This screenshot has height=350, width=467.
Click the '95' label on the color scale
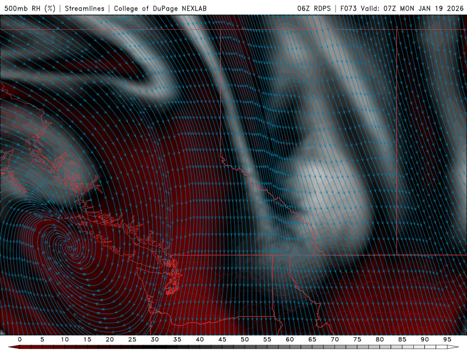[447, 339]
